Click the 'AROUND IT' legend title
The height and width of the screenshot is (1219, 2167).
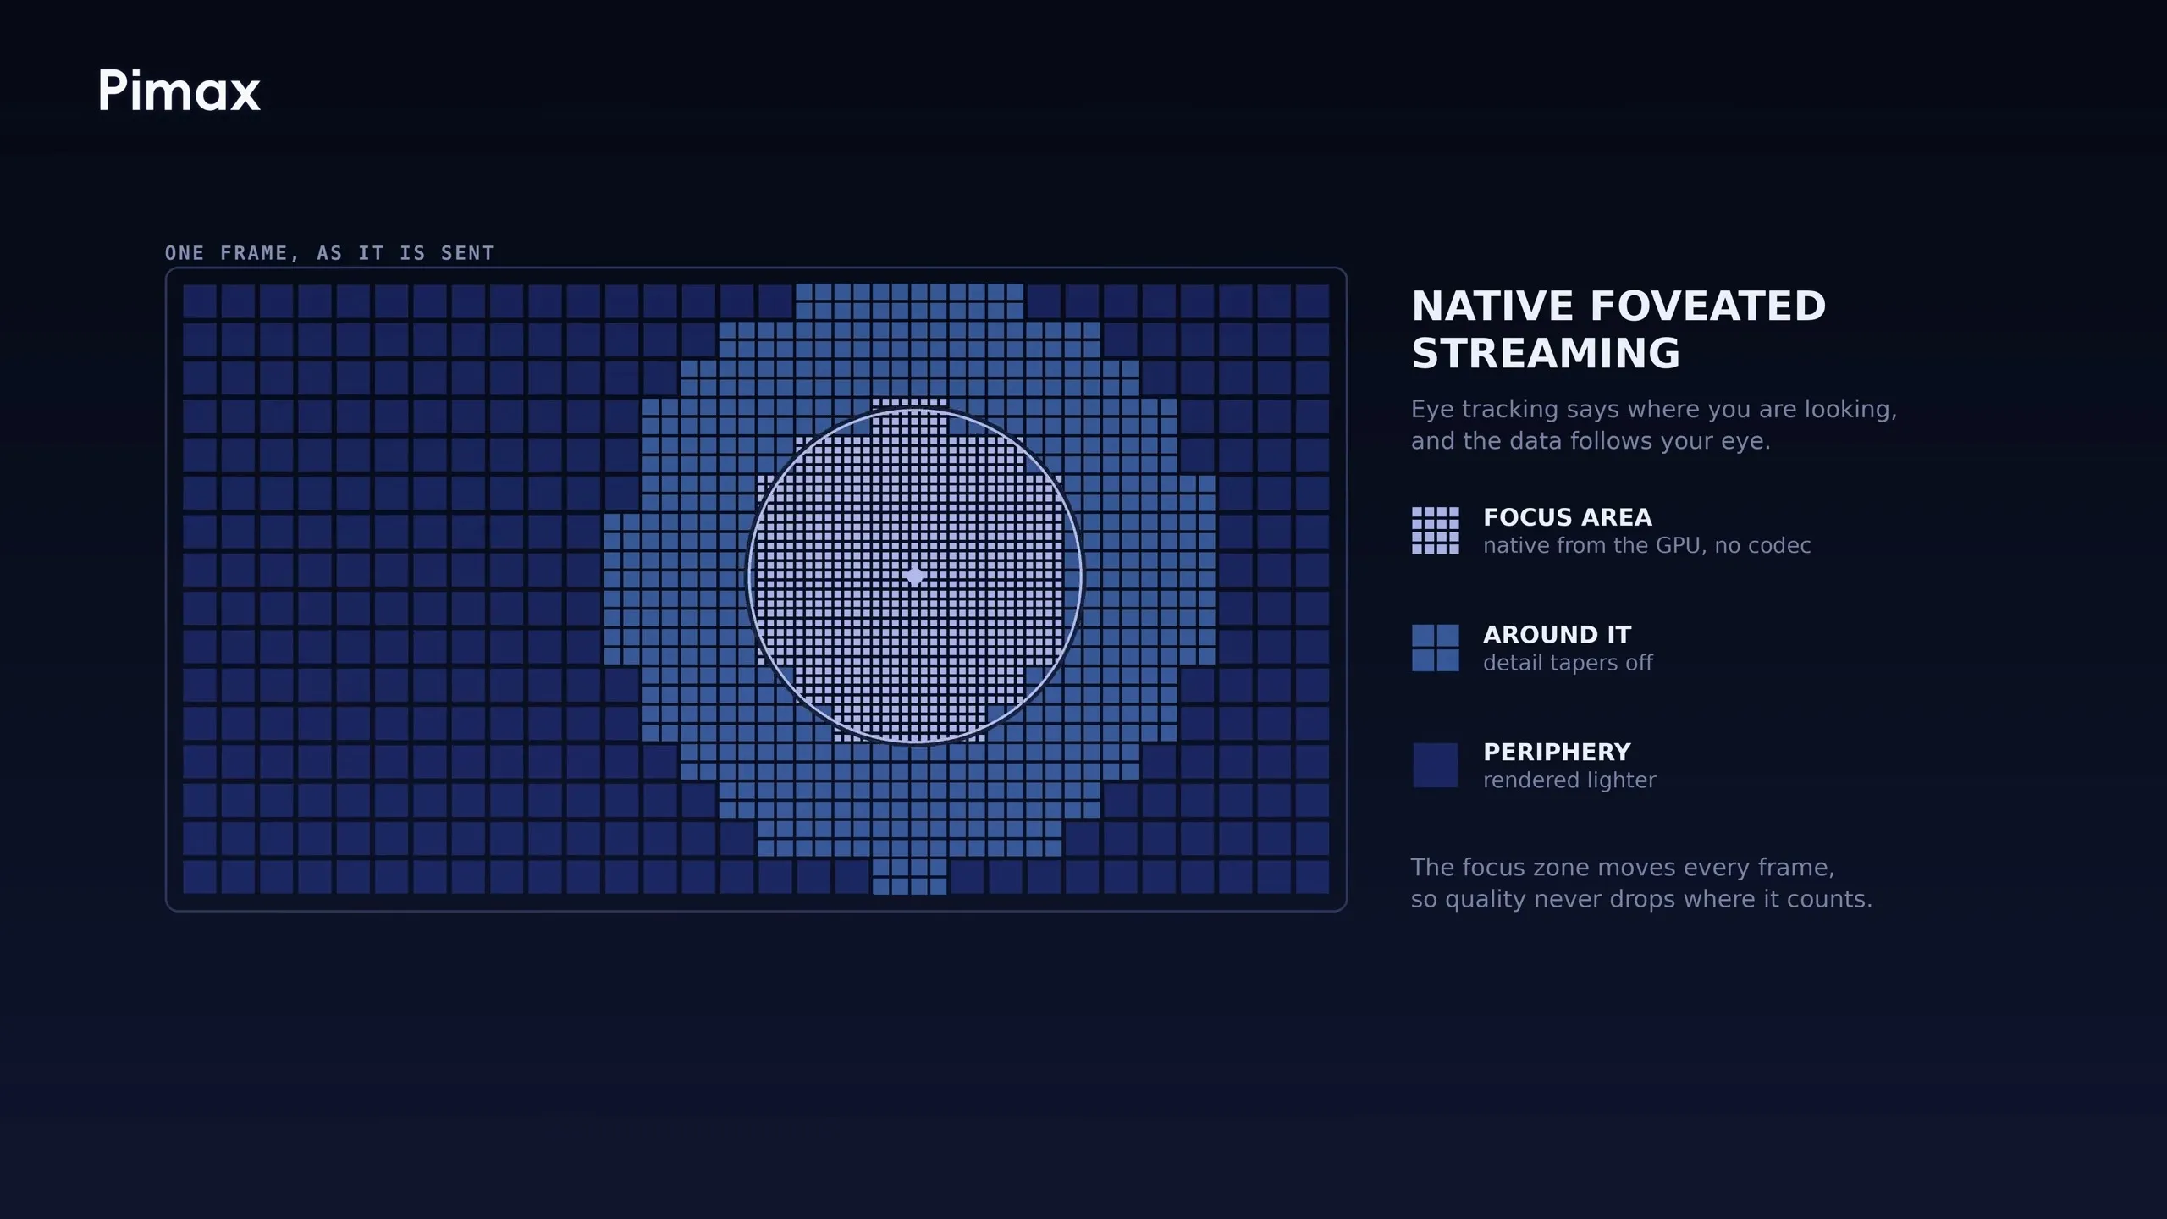pyautogui.click(x=1557, y=635)
